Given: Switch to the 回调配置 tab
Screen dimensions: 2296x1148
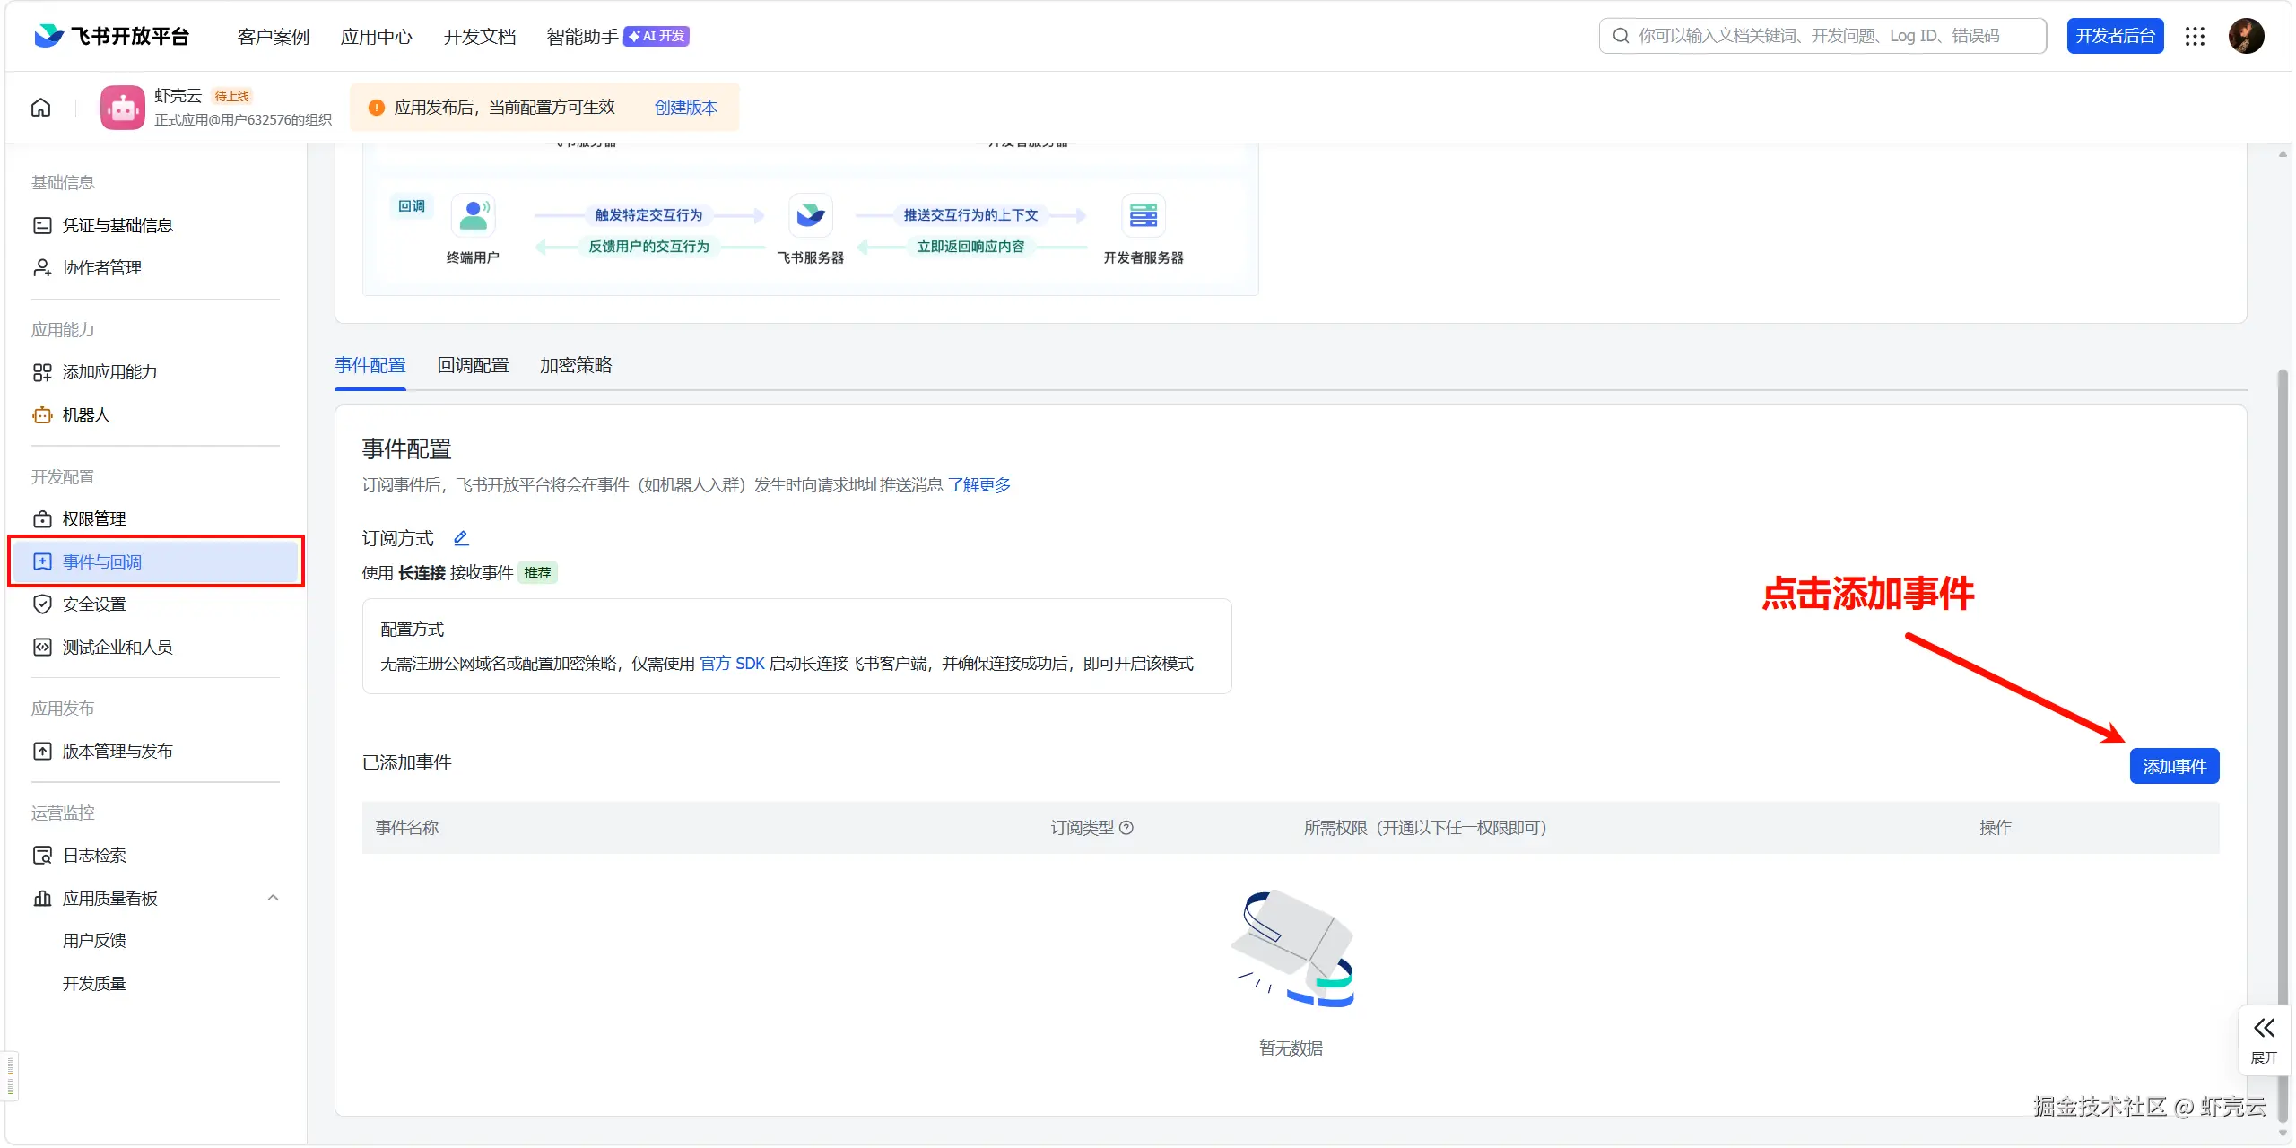Looking at the screenshot, I should click(473, 366).
